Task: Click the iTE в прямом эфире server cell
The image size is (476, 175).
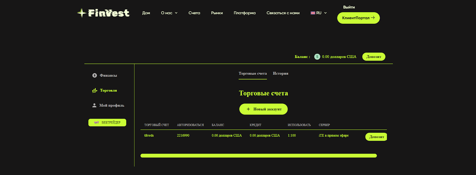Action: (333, 135)
